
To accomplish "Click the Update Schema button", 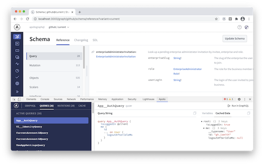I will [235, 38].
